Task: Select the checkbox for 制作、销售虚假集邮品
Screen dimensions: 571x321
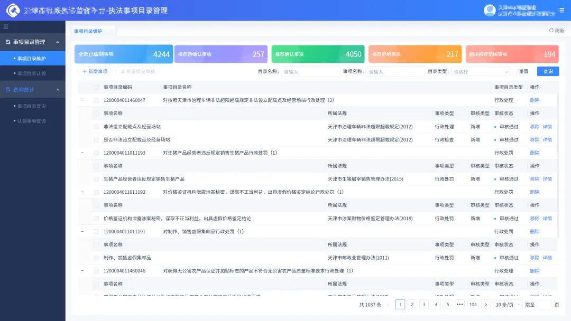Action: 96,258
